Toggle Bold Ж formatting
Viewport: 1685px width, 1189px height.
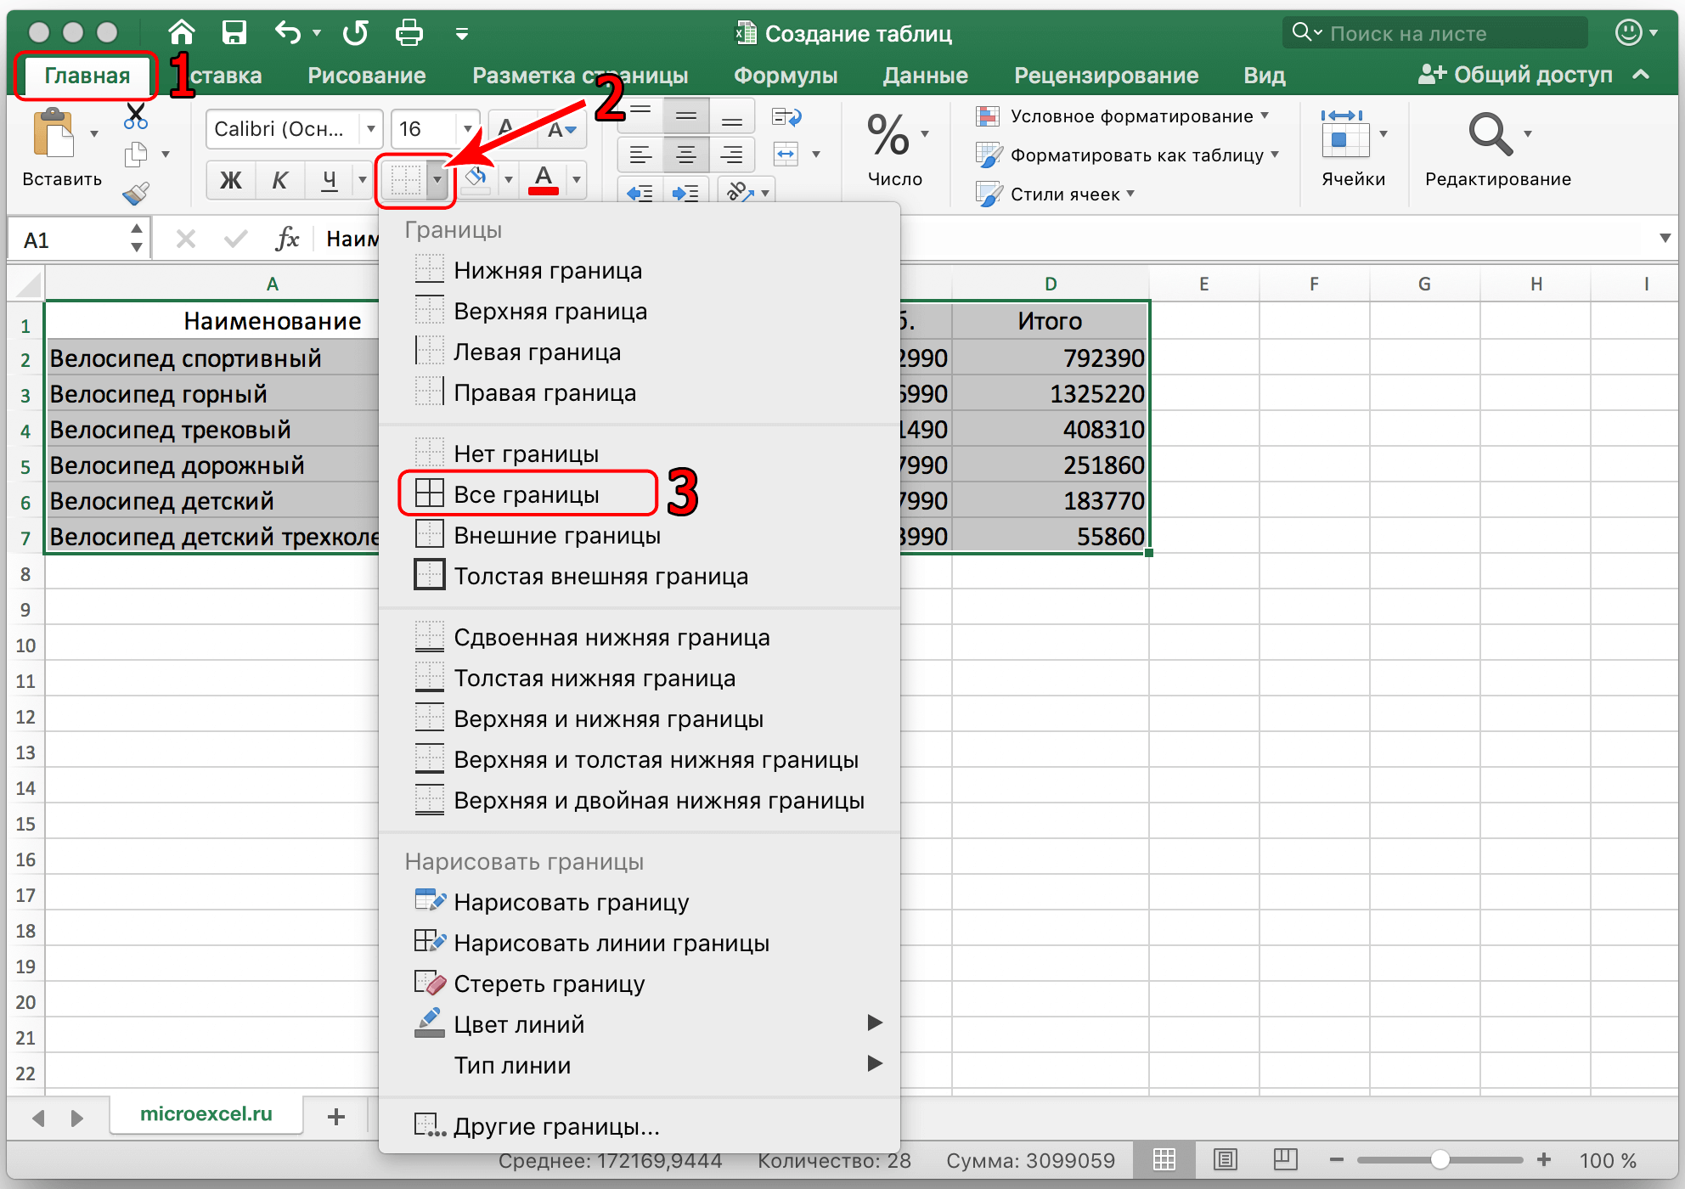click(230, 179)
